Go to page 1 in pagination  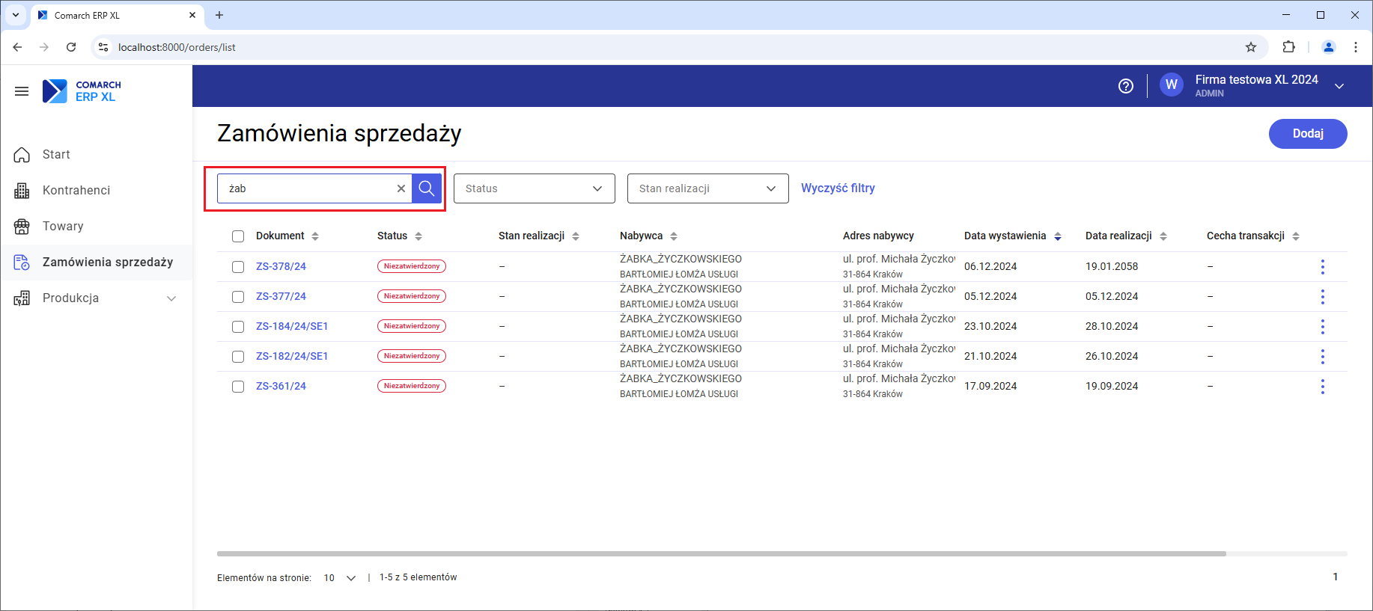tap(1335, 577)
